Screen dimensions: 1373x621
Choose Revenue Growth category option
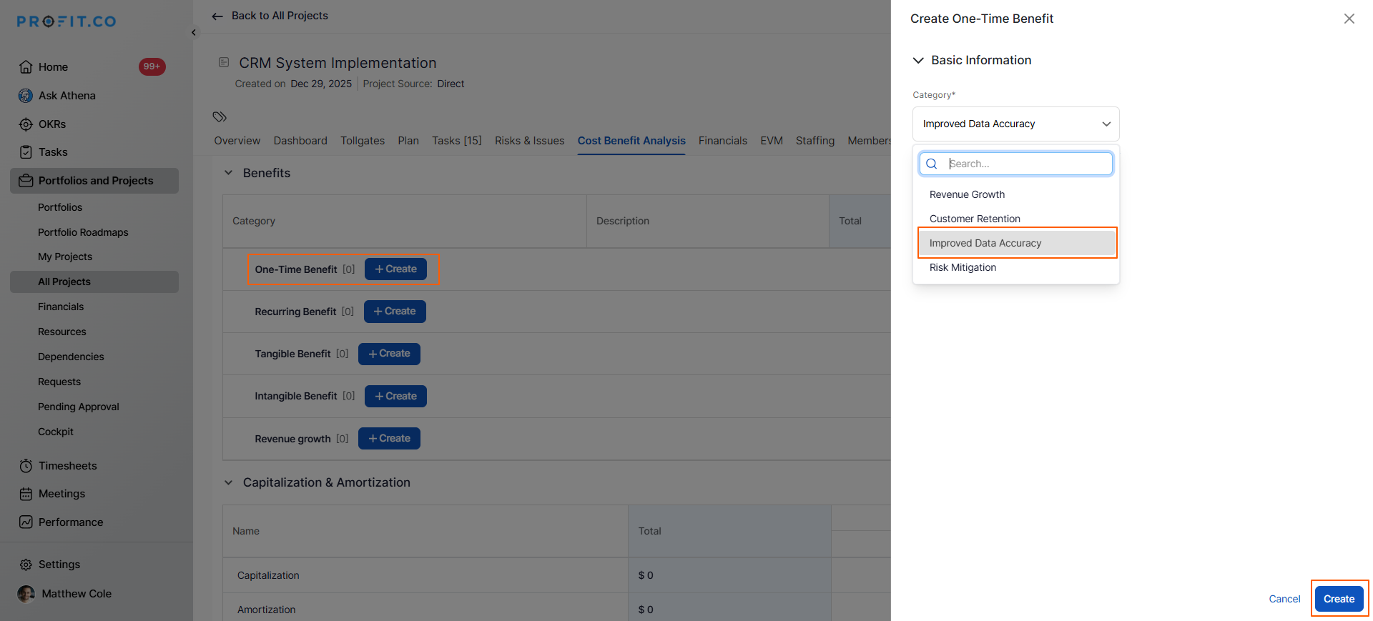pos(967,194)
